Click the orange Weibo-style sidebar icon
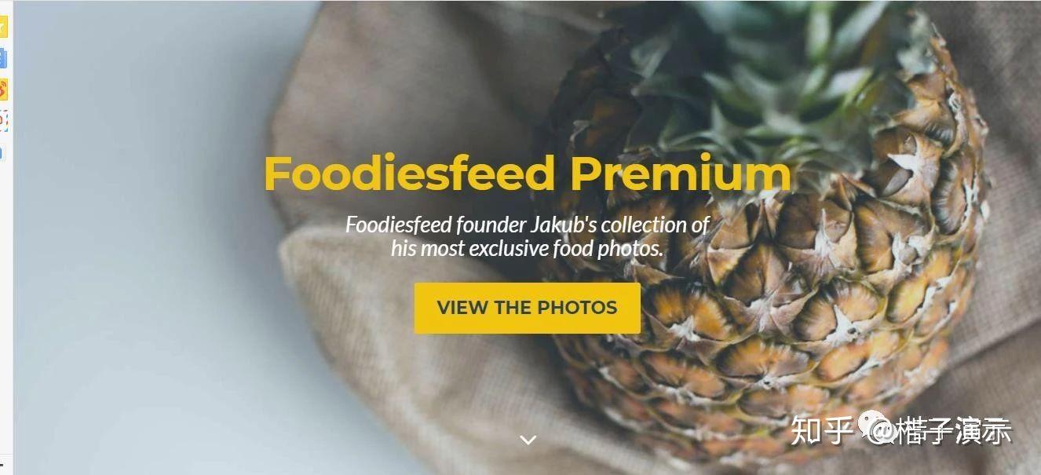The height and width of the screenshot is (475, 1041). (x=3, y=89)
